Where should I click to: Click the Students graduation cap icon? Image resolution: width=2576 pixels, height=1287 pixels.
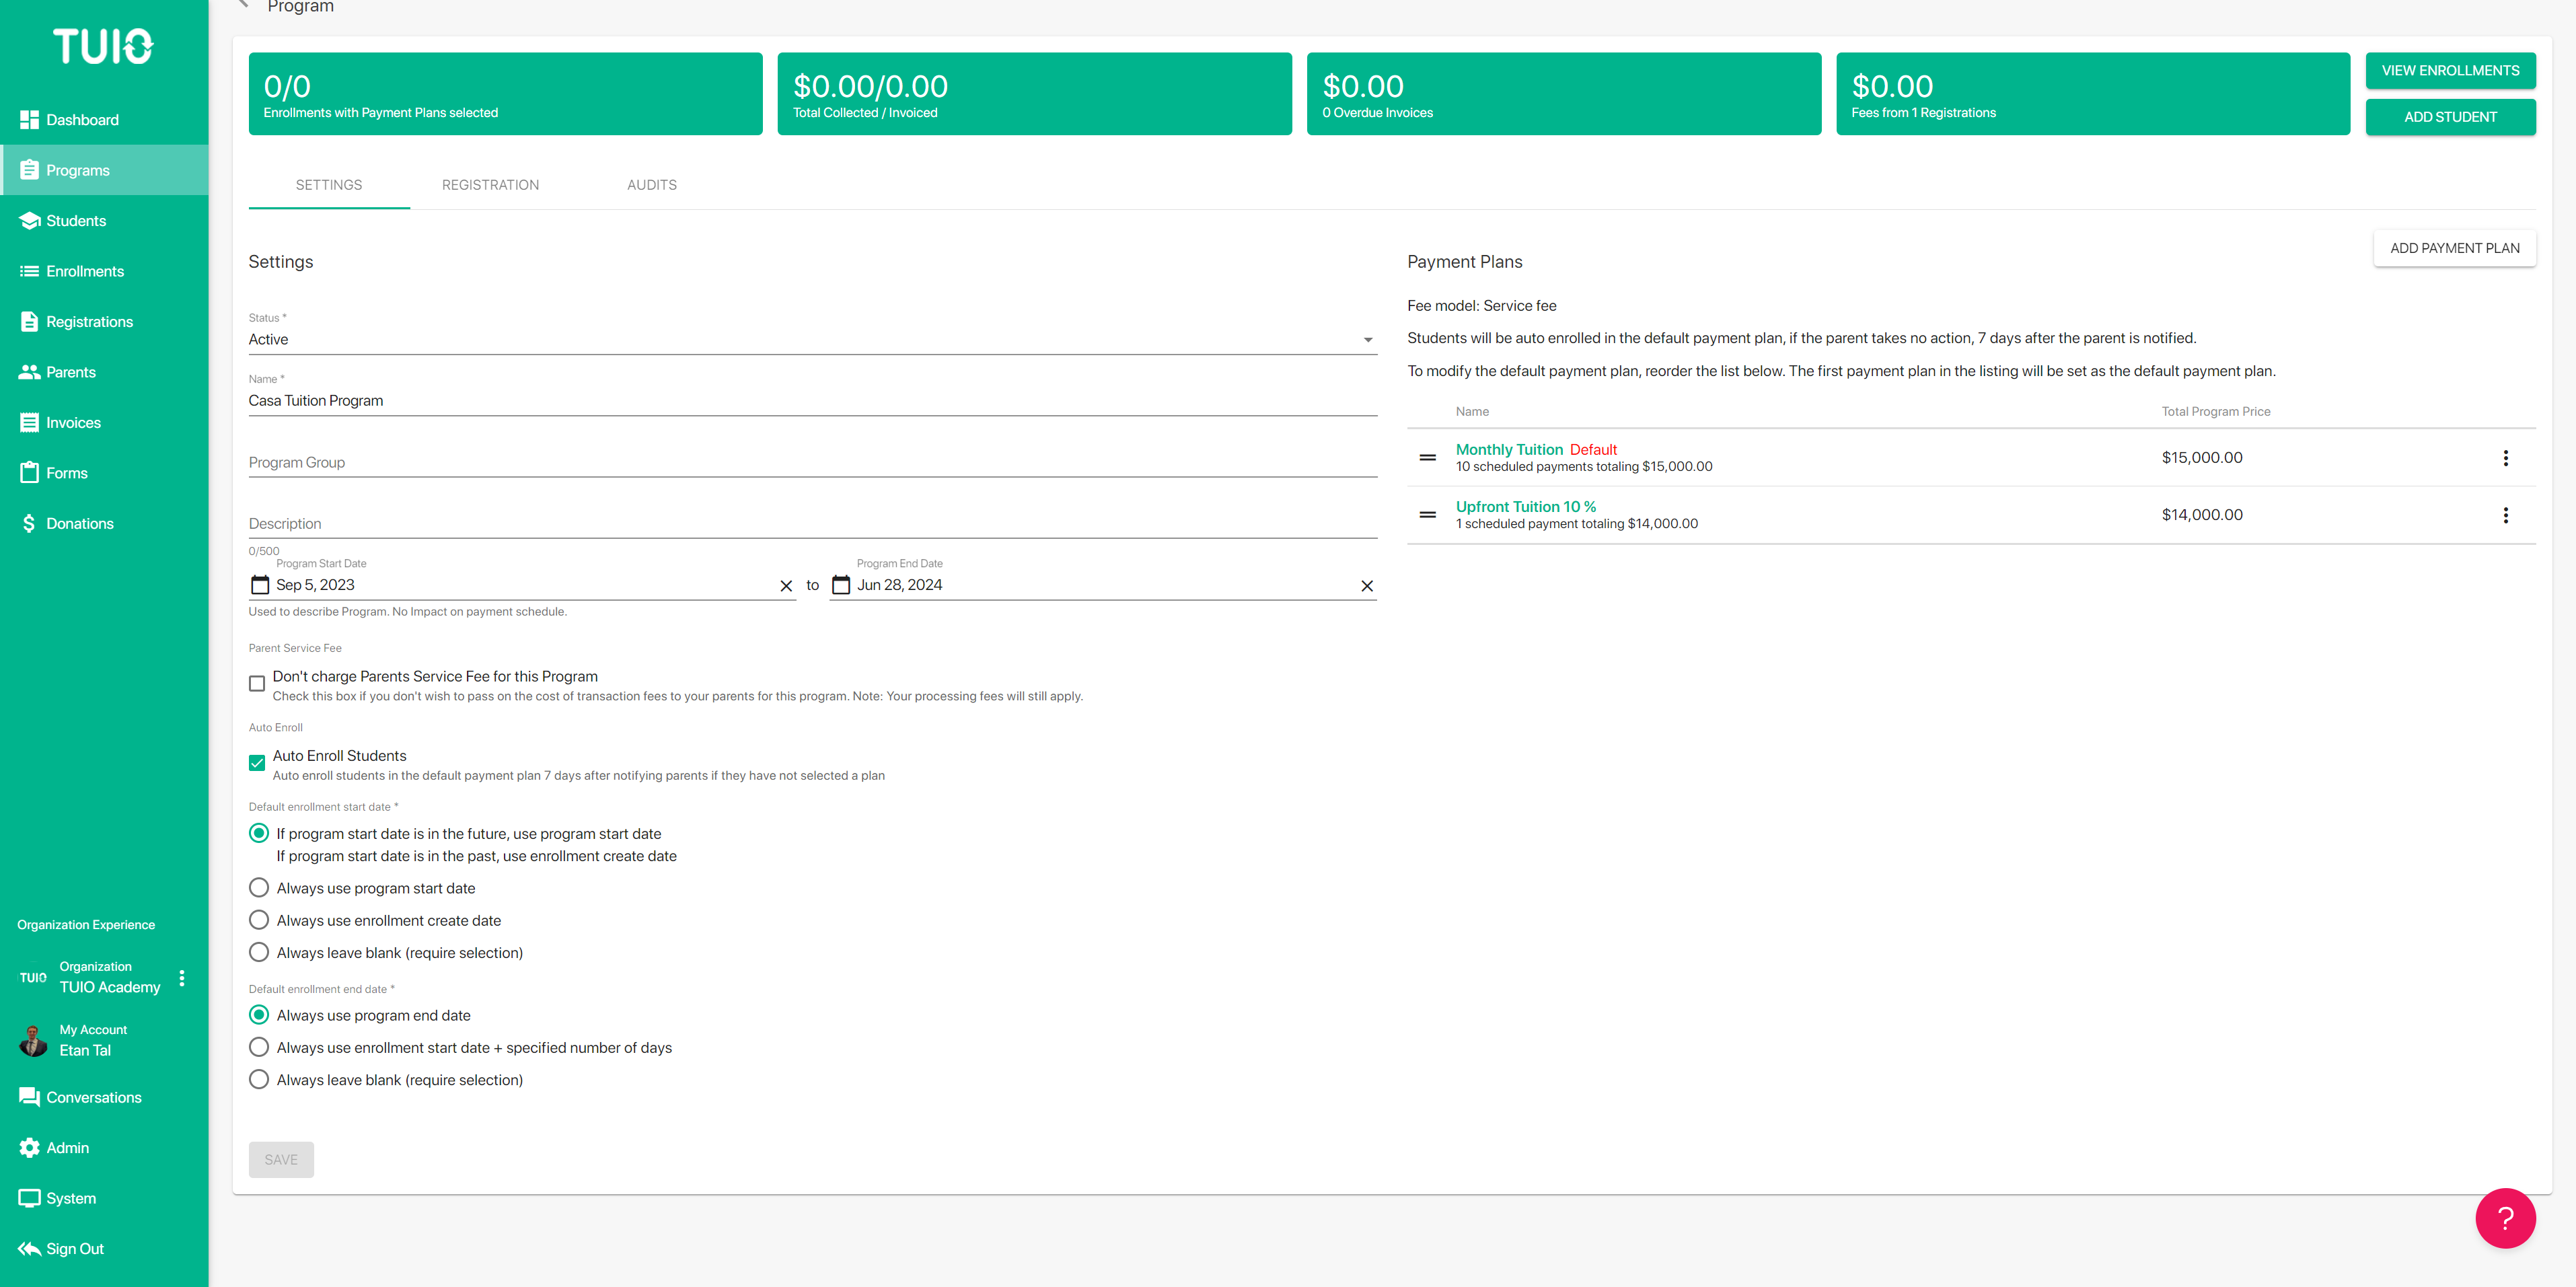tap(29, 221)
